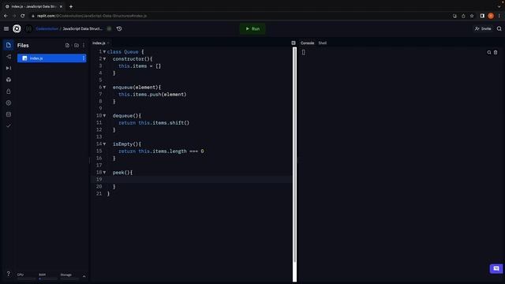Open the Codevolution profile link
The width and height of the screenshot is (505, 284).
[x=47, y=28]
